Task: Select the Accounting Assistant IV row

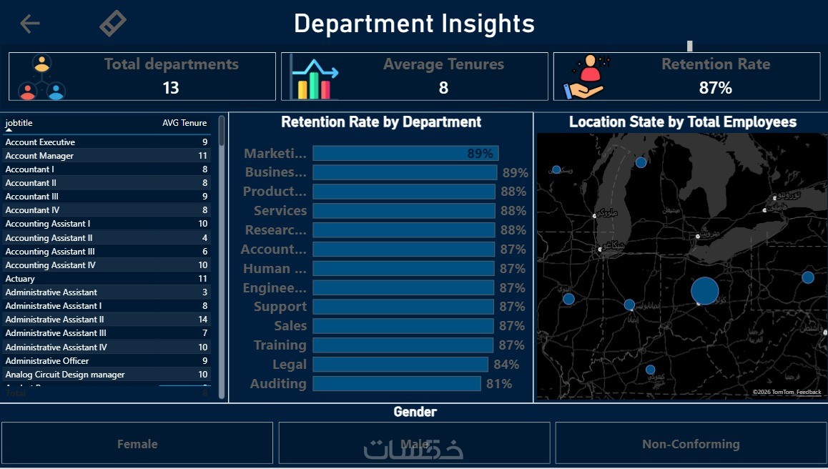Action: 107,265
